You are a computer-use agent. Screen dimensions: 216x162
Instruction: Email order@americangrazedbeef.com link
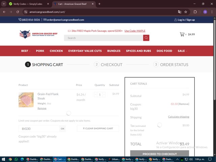coord(64,20)
